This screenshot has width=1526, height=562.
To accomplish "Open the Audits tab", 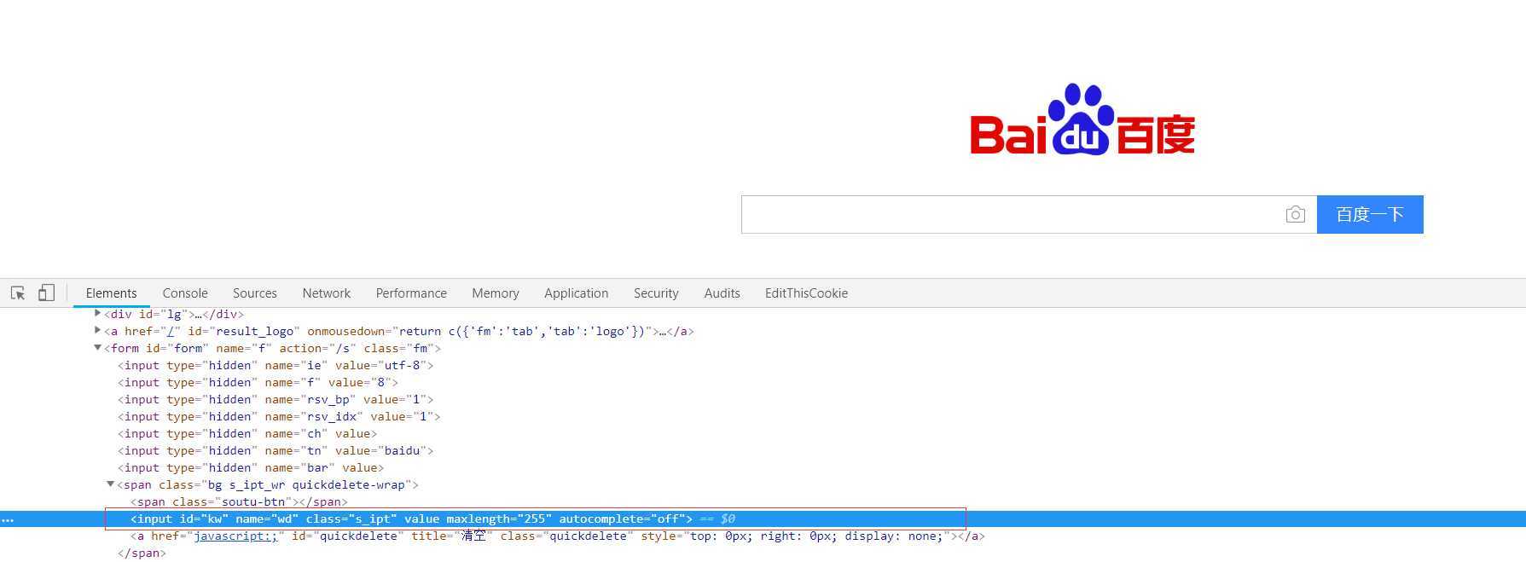I will [x=722, y=293].
